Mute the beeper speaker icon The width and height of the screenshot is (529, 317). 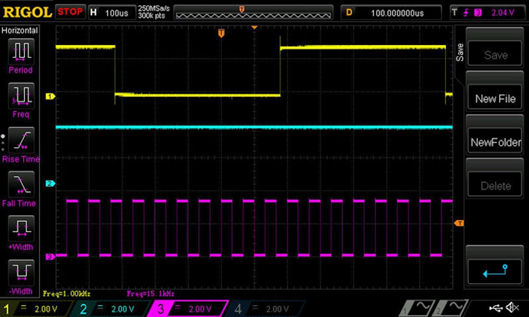(x=513, y=308)
